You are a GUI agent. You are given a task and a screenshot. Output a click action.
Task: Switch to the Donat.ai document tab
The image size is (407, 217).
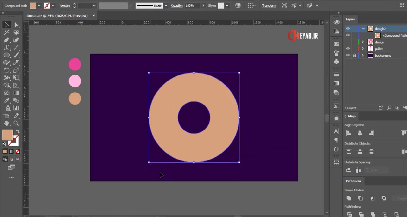click(57, 16)
